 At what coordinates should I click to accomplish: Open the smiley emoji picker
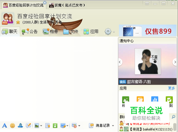pos(12,126)
